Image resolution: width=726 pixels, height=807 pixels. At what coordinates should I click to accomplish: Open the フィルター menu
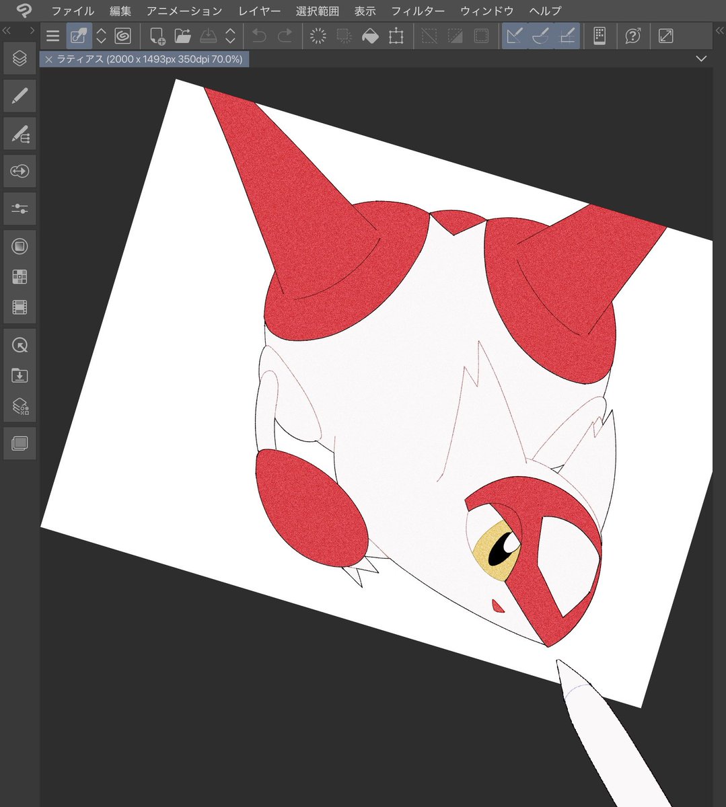point(418,11)
